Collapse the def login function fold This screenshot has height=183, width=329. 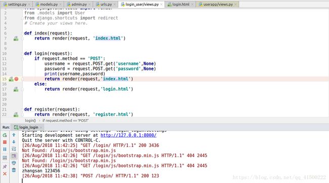(22, 54)
